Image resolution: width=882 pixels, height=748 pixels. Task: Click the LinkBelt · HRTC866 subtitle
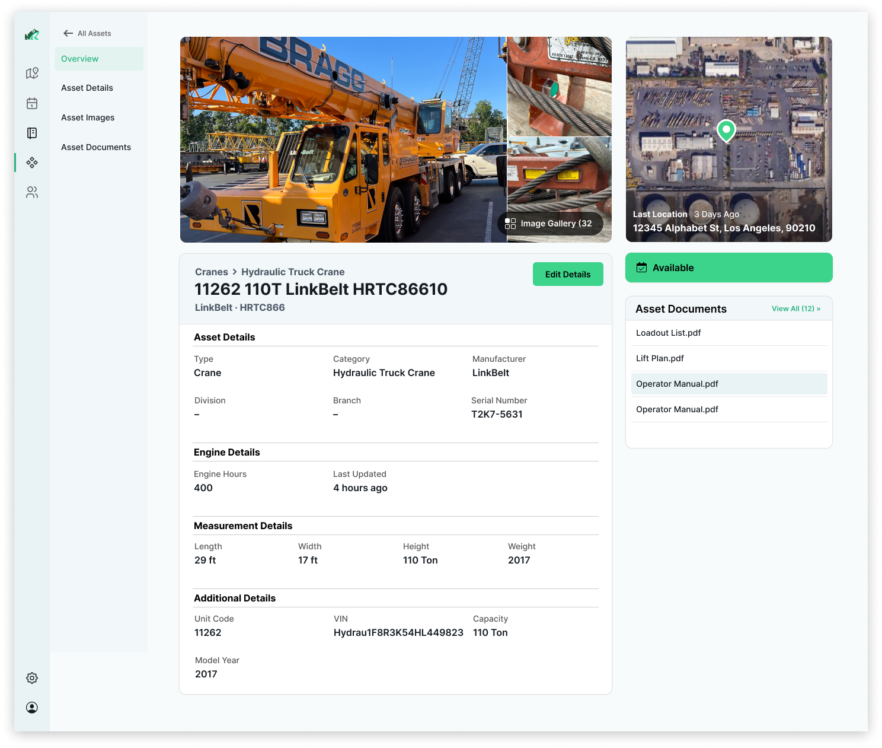click(x=240, y=307)
